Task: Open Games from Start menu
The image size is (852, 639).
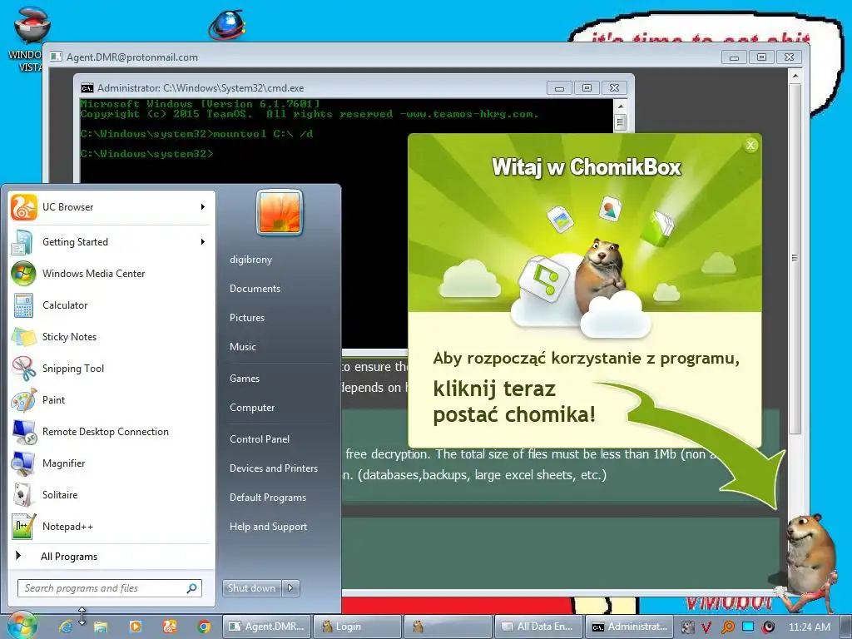Action: tap(245, 379)
